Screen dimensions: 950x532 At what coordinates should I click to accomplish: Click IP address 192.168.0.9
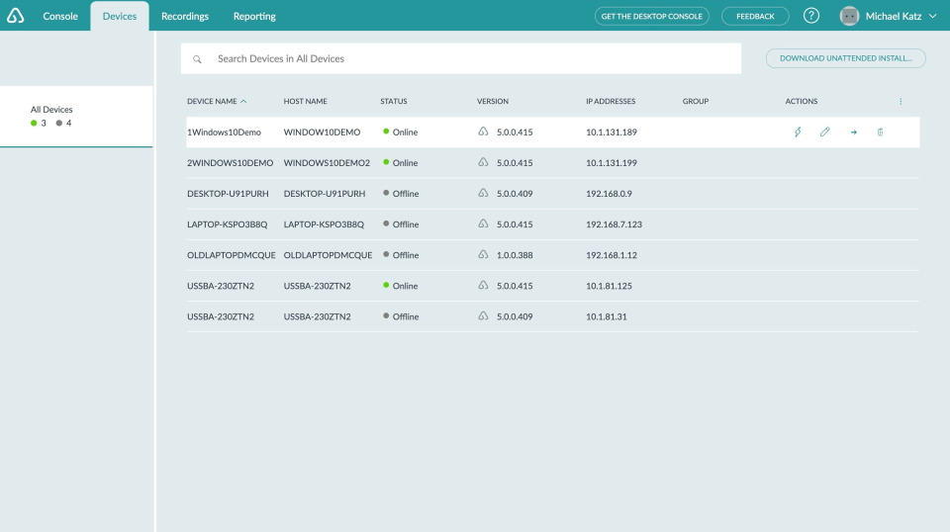tap(609, 194)
